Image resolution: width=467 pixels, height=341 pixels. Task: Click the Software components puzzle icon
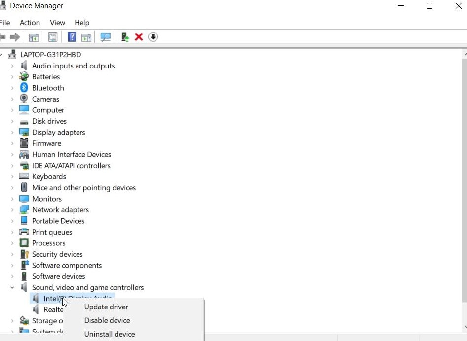[x=24, y=265]
